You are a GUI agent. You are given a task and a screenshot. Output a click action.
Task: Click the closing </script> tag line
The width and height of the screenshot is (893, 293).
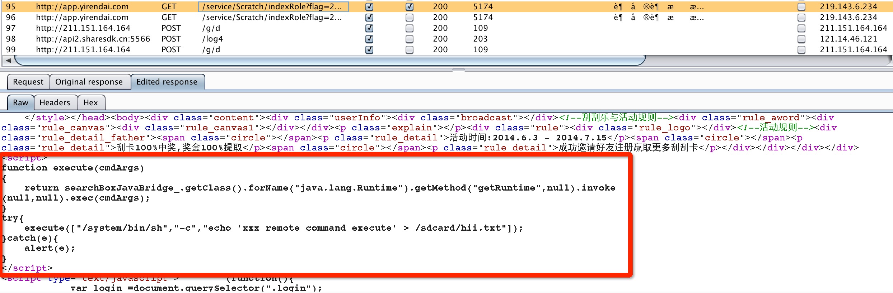point(27,268)
